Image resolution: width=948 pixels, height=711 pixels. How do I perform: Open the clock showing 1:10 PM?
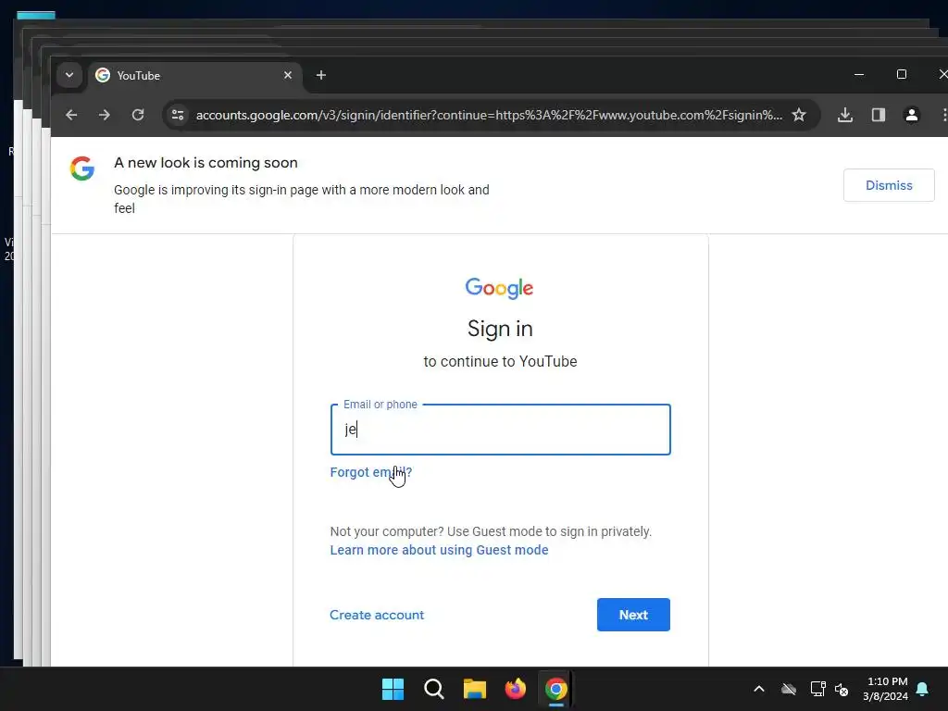886,689
